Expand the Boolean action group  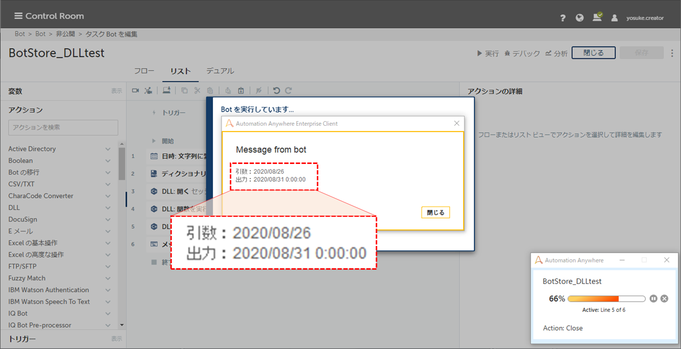(x=108, y=161)
